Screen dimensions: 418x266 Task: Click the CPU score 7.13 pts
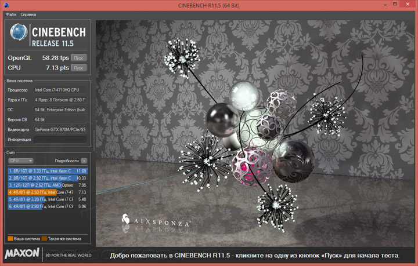click(57, 68)
